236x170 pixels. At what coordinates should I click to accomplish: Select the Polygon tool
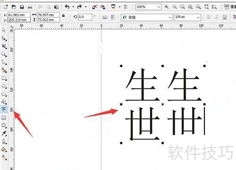tap(4, 94)
